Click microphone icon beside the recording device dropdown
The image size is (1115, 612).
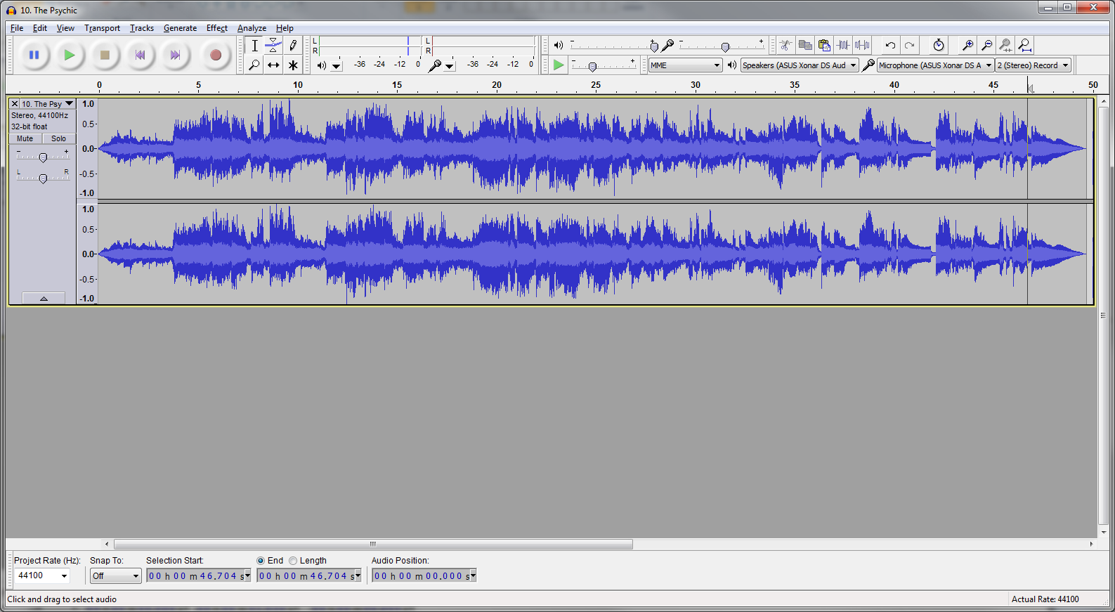pos(868,65)
